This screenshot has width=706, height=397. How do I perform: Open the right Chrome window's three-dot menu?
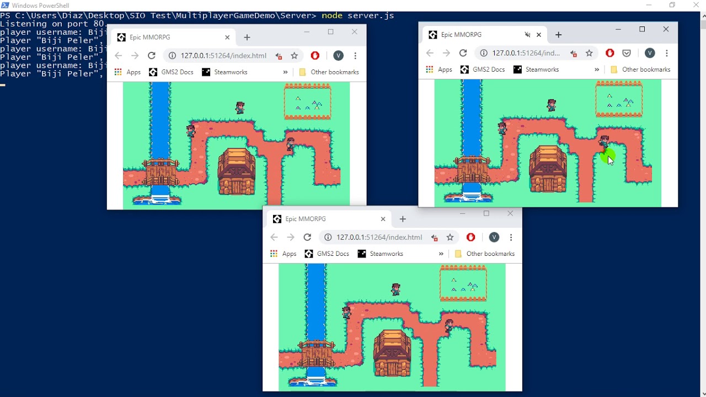[667, 53]
